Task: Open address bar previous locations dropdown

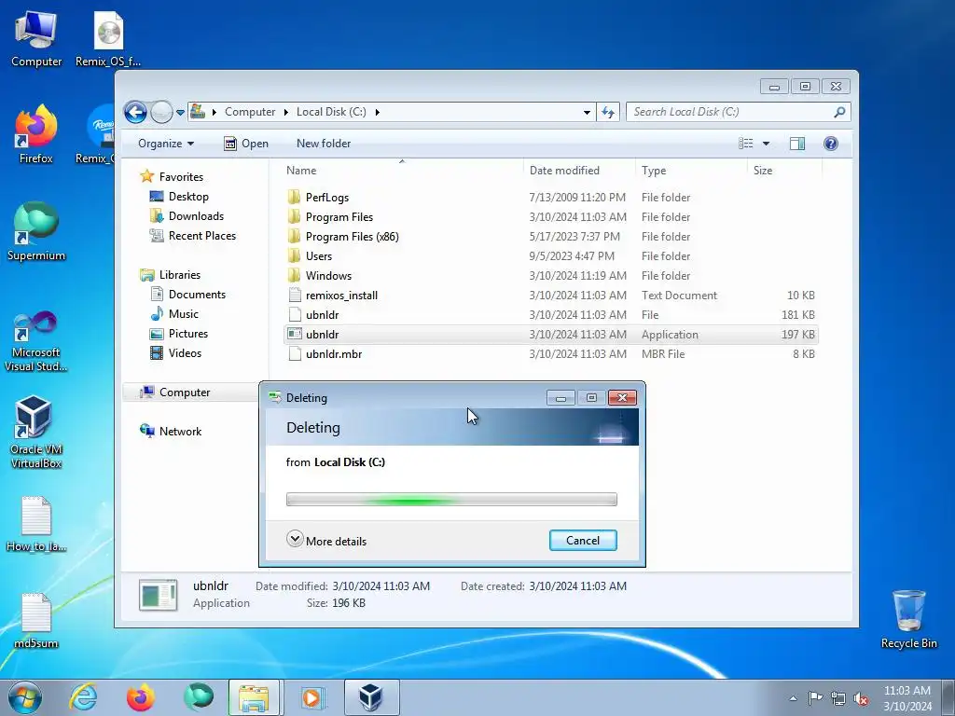Action: pos(587,112)
